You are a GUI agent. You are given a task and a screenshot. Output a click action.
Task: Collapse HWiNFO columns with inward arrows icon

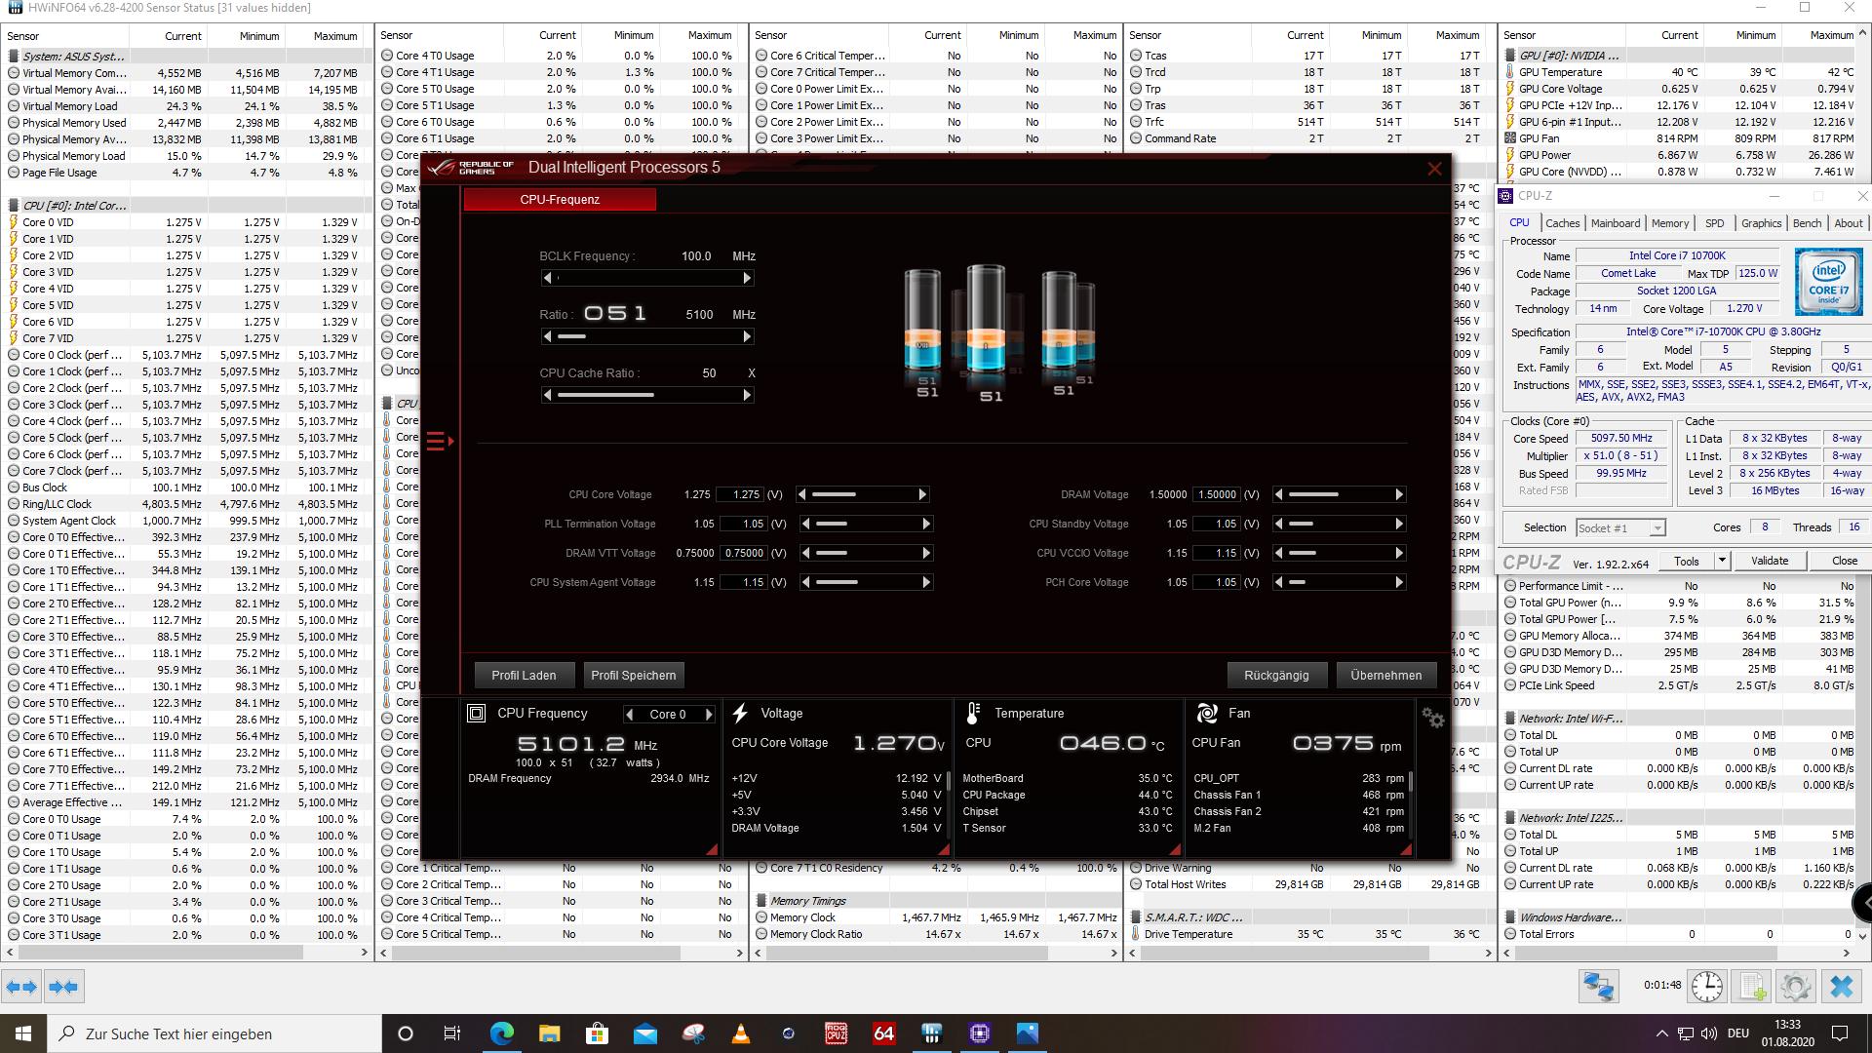click(63, 987)
